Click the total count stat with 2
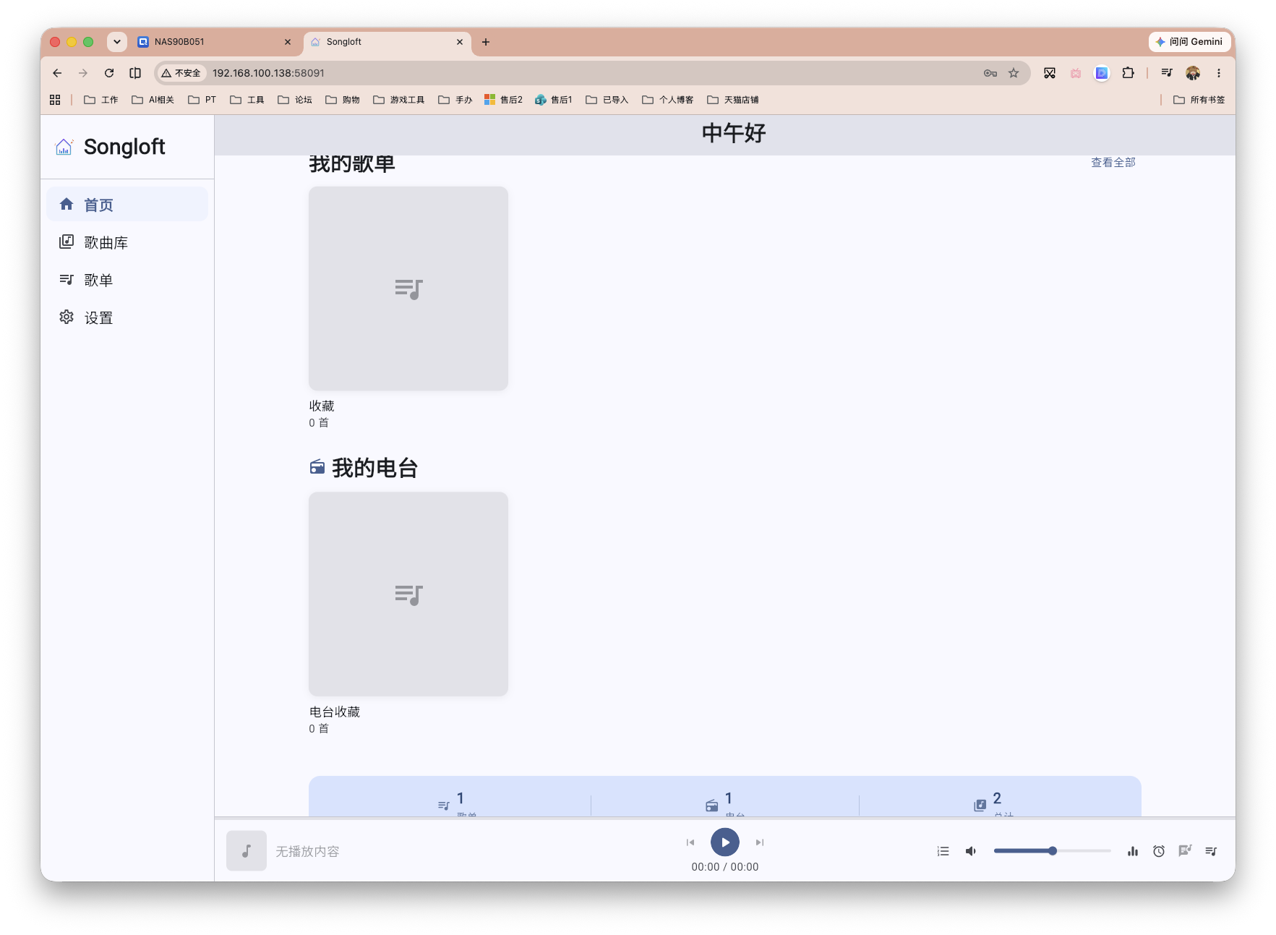The image size is (1276, 935). click(993, 804)
